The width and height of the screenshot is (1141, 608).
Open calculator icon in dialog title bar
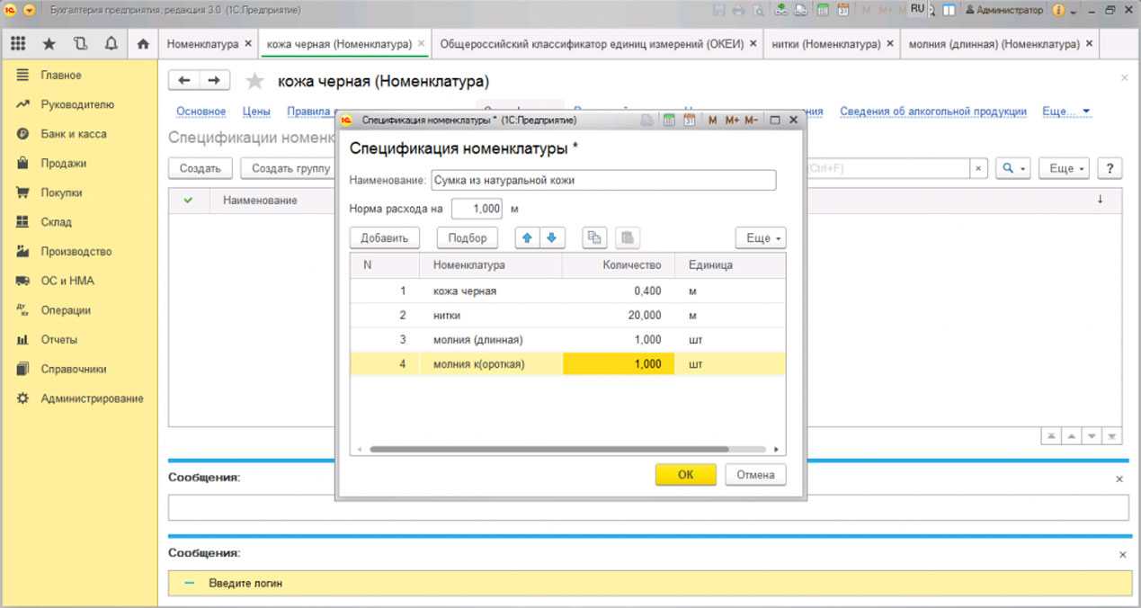pos(669,120)
